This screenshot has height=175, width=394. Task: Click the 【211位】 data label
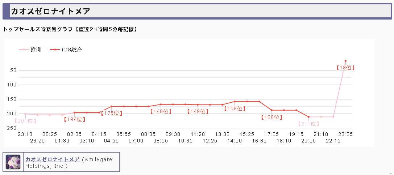point(308,124)
